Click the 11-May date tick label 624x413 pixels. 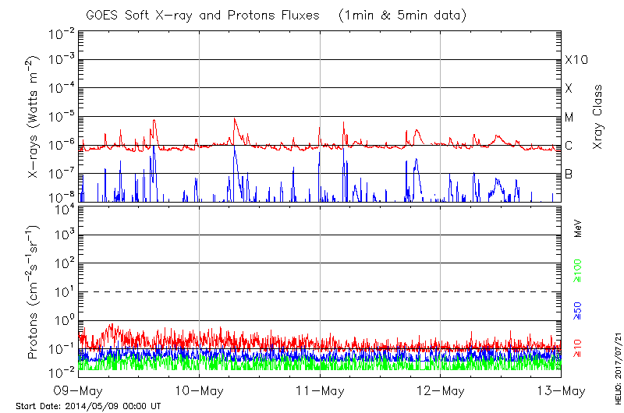pos(320,390)
